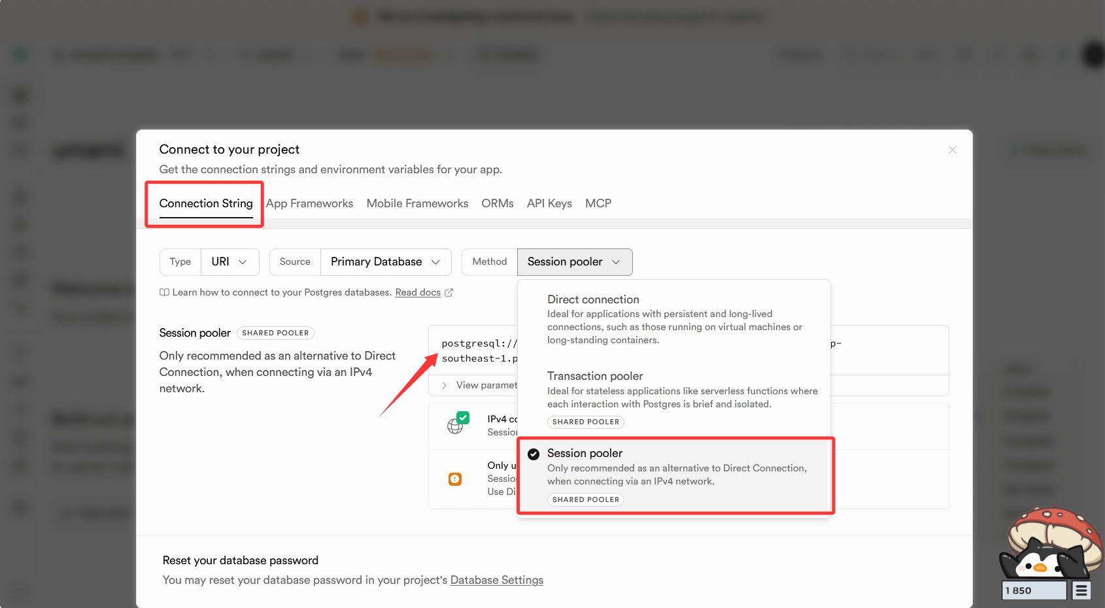Open the Read docs link
Screen dimensions: 1105x608
coord(417,292)
